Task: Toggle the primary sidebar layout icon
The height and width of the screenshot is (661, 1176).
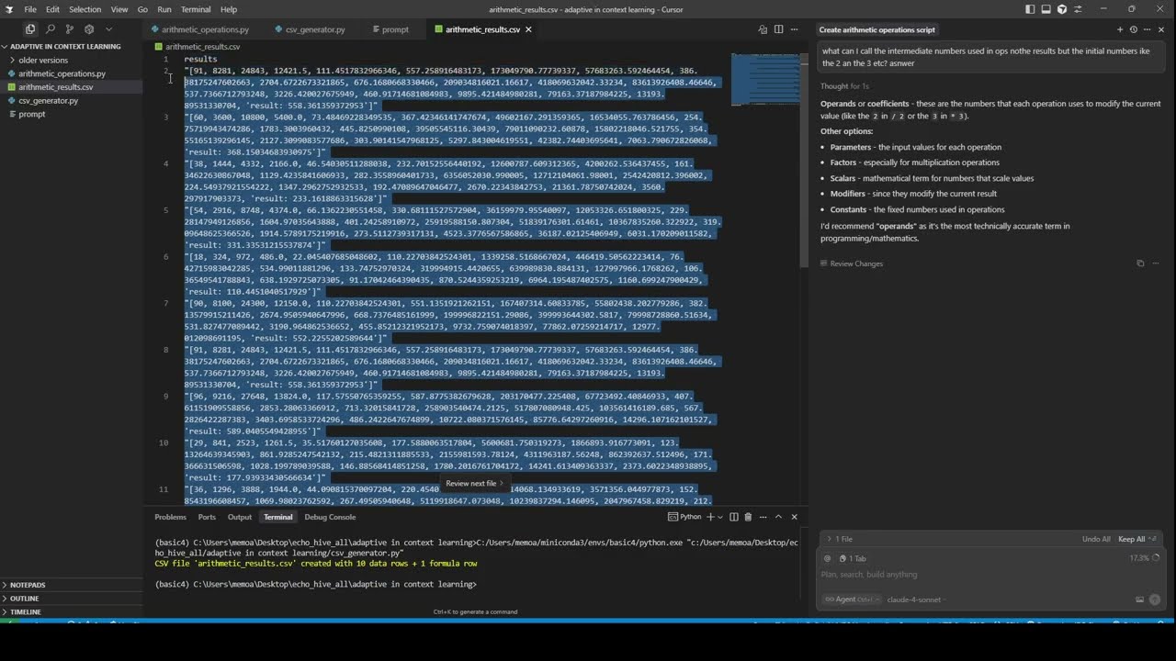Action: click(x=1030, y=9)
